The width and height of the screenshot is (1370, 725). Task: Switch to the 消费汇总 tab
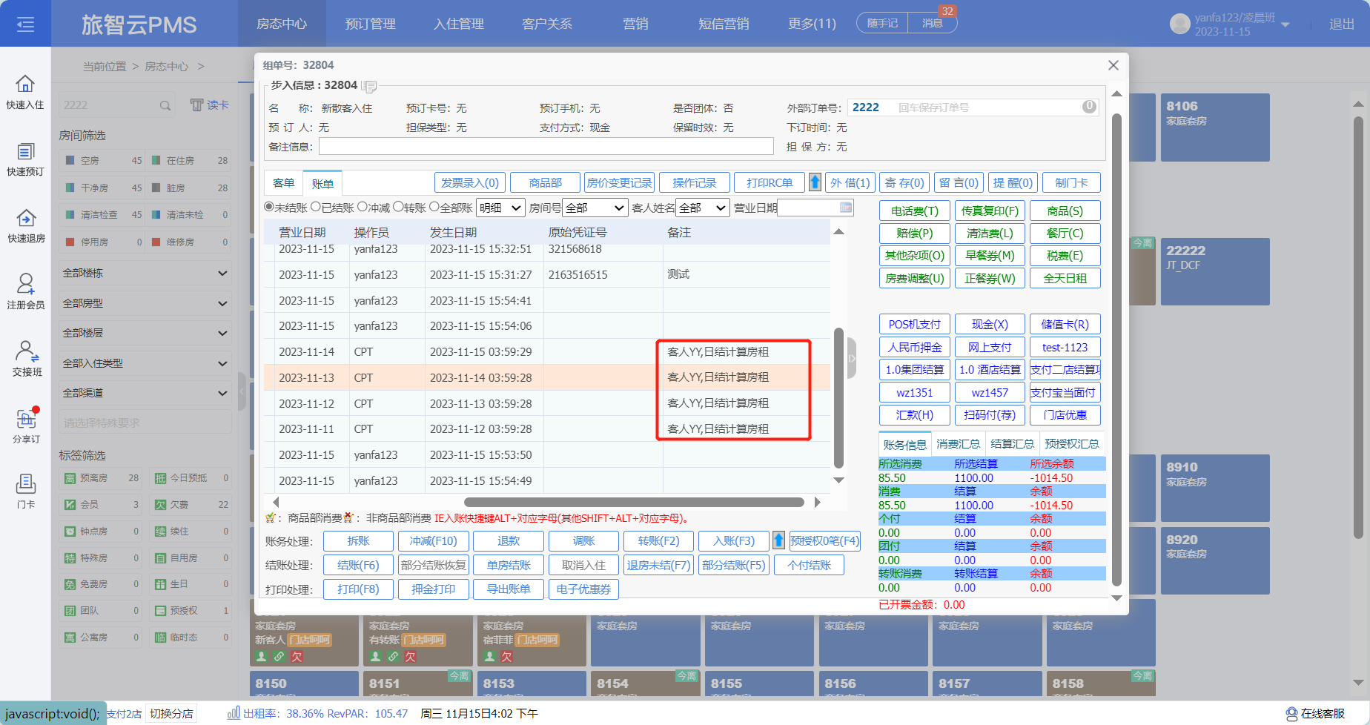(x=958, y=444)
